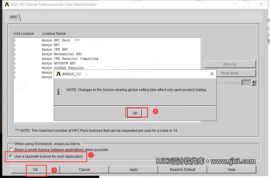Switch to the HPC tab
270x178 pixels.
tap(14, 17)
